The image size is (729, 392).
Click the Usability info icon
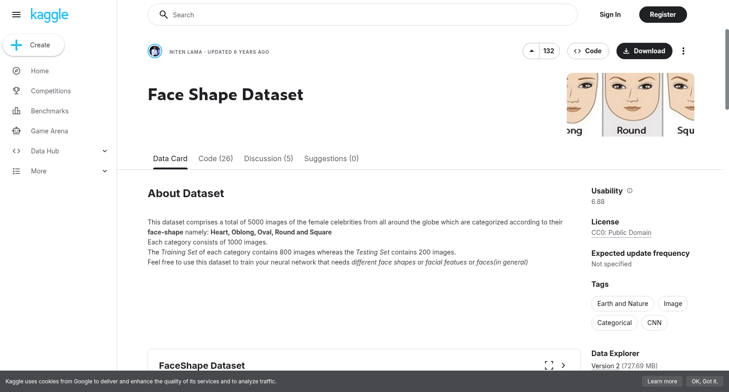(x=630, y=191)
